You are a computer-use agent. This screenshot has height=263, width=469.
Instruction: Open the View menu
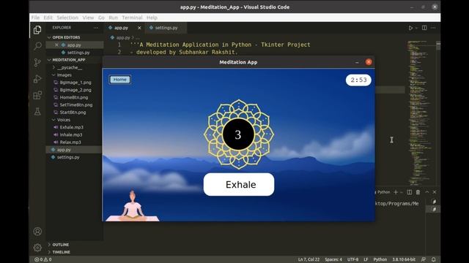88,18
